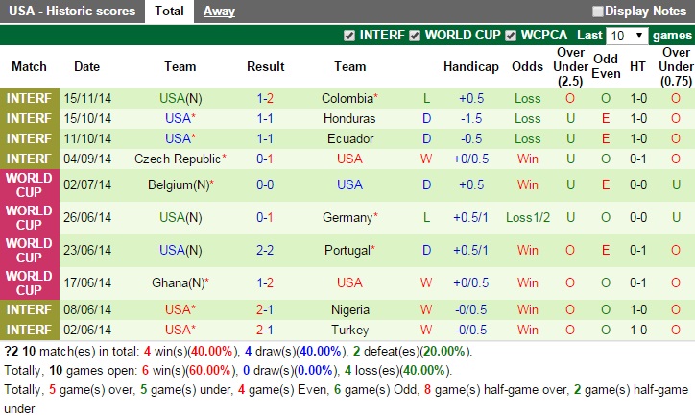Switch to the Total tab
The width and height of the screenshot is (695, 417).
pos(169,12)
